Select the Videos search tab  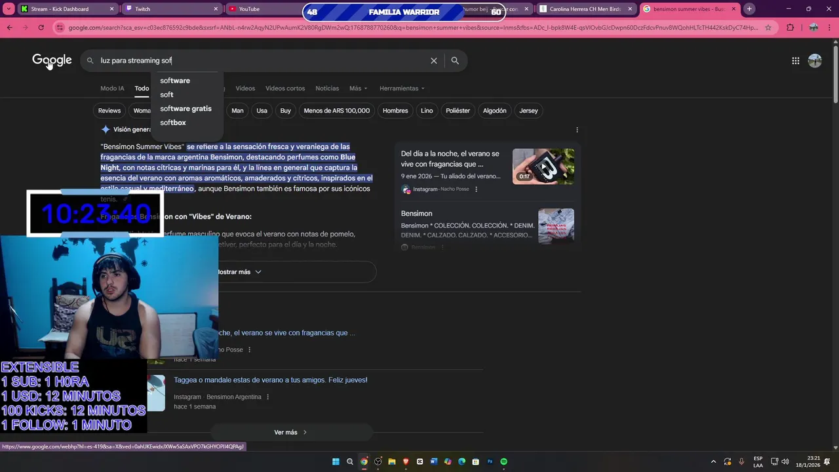point(245,88)
